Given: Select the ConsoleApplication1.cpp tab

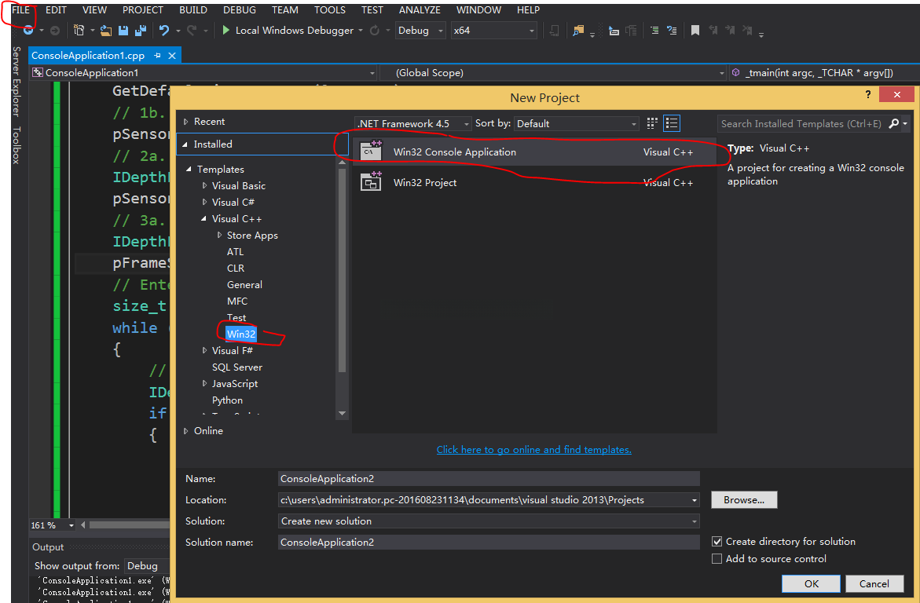Looking at the screenshot, I should coord(88,56).
